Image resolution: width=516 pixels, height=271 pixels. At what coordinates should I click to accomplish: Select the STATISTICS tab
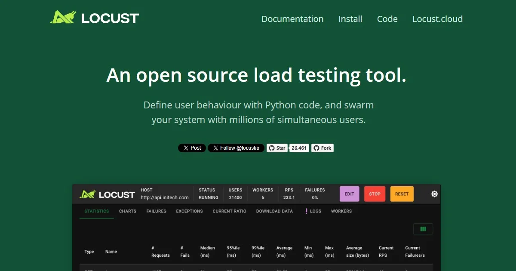click(97, 211)
